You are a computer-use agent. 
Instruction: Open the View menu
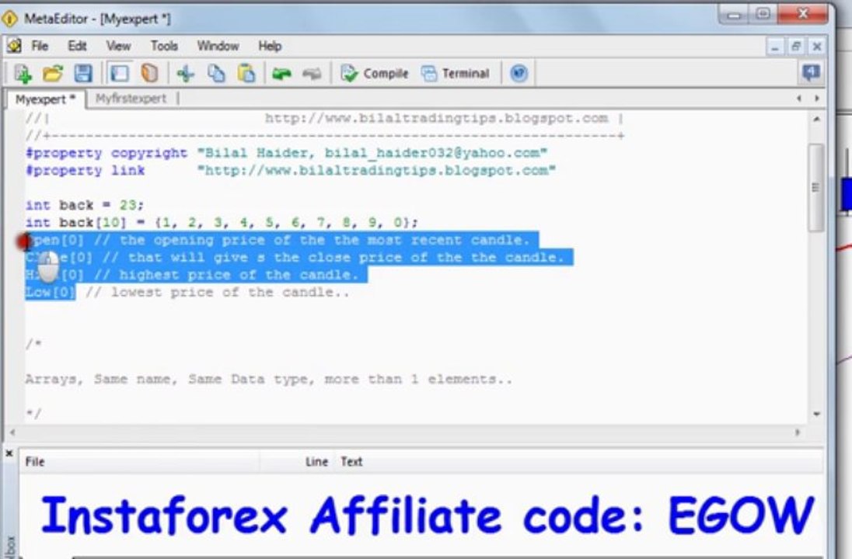[x=118, y=46]
